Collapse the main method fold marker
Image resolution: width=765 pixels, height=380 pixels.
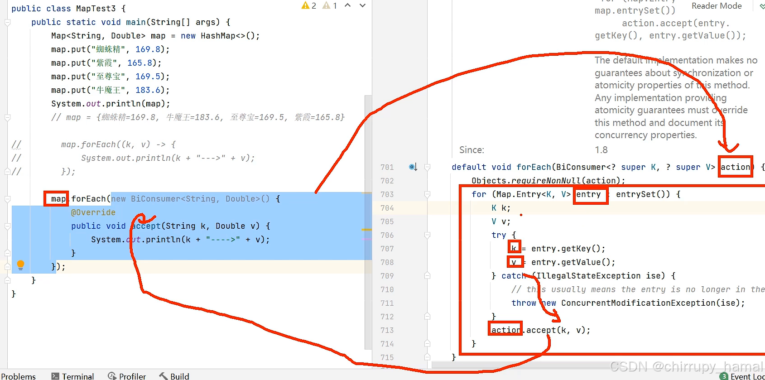pyautogui.click(x=7, y=22)
